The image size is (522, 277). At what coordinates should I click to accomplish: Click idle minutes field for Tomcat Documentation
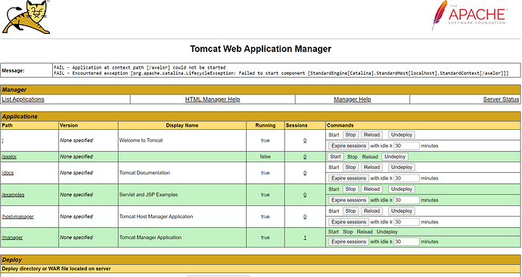pos(406,178)
